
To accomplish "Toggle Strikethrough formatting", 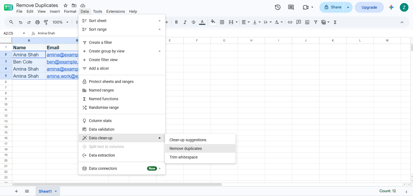I will tap(193, 22).
